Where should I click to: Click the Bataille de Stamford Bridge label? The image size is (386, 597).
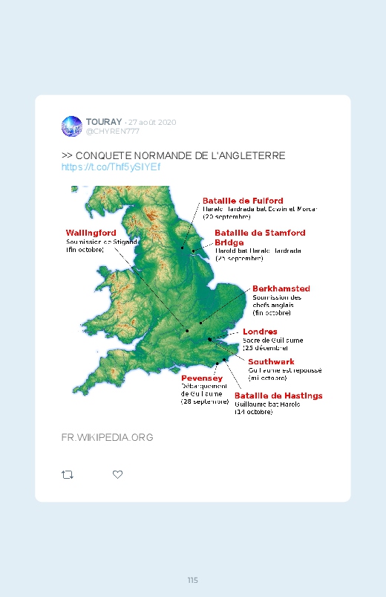[260, 238]
